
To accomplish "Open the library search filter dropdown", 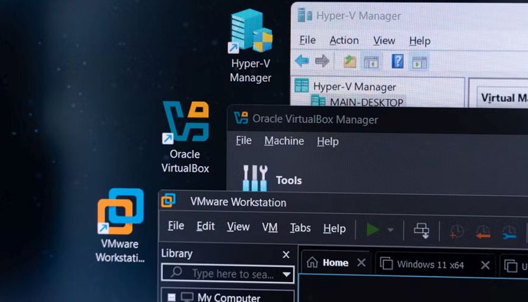I will pos(287,274).
